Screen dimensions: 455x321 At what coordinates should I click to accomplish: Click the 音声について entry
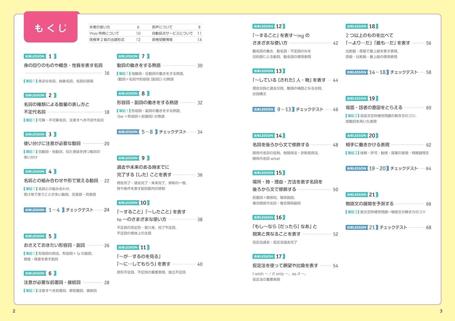[x=162, y=27]
